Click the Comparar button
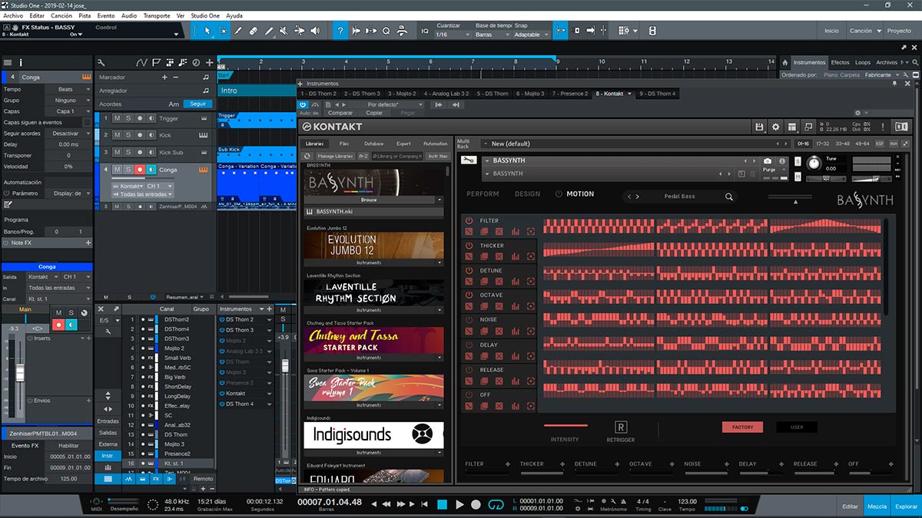922x518 pixels. coord(340,113)
